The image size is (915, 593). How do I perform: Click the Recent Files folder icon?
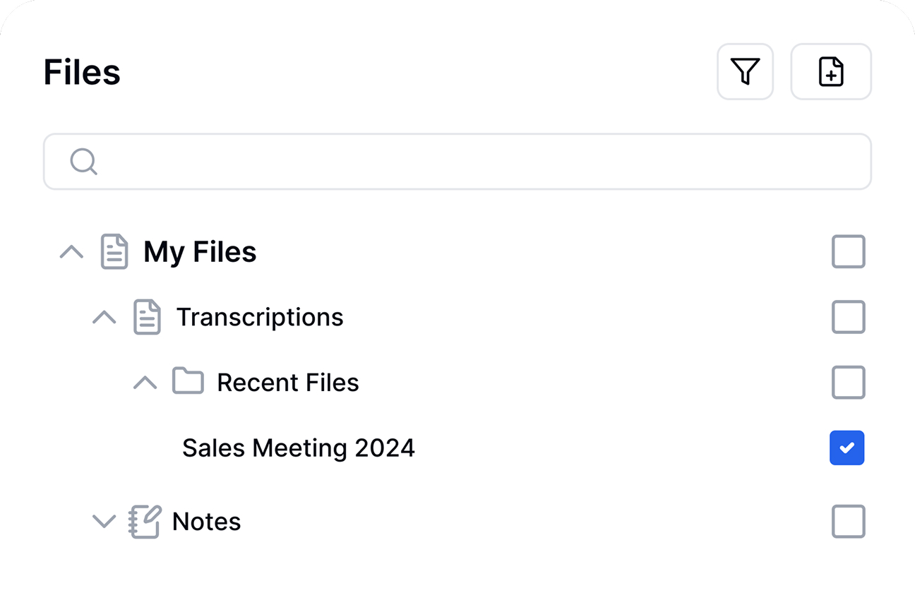[x=188, y=382]
